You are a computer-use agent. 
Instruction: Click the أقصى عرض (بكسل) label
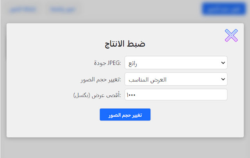click(x=97, y=95)
